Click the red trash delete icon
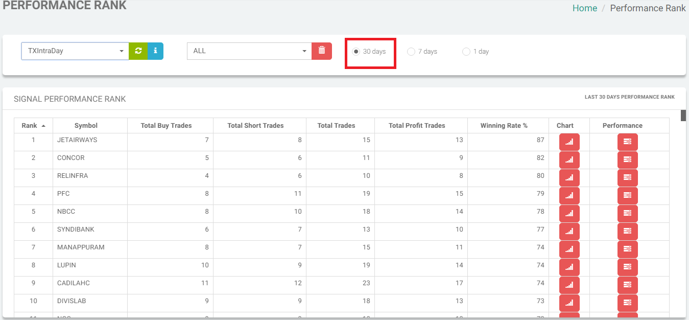 click(x=322, y=51)
